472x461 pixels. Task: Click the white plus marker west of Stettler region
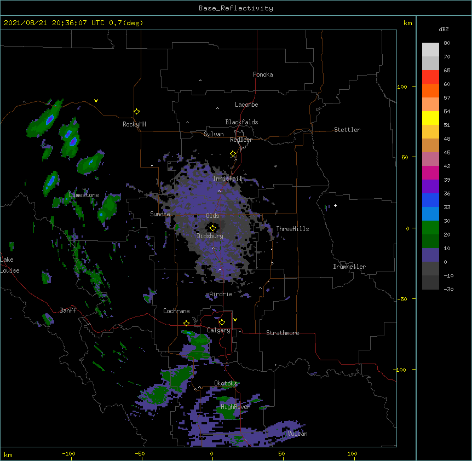click(x=335, y=205)
